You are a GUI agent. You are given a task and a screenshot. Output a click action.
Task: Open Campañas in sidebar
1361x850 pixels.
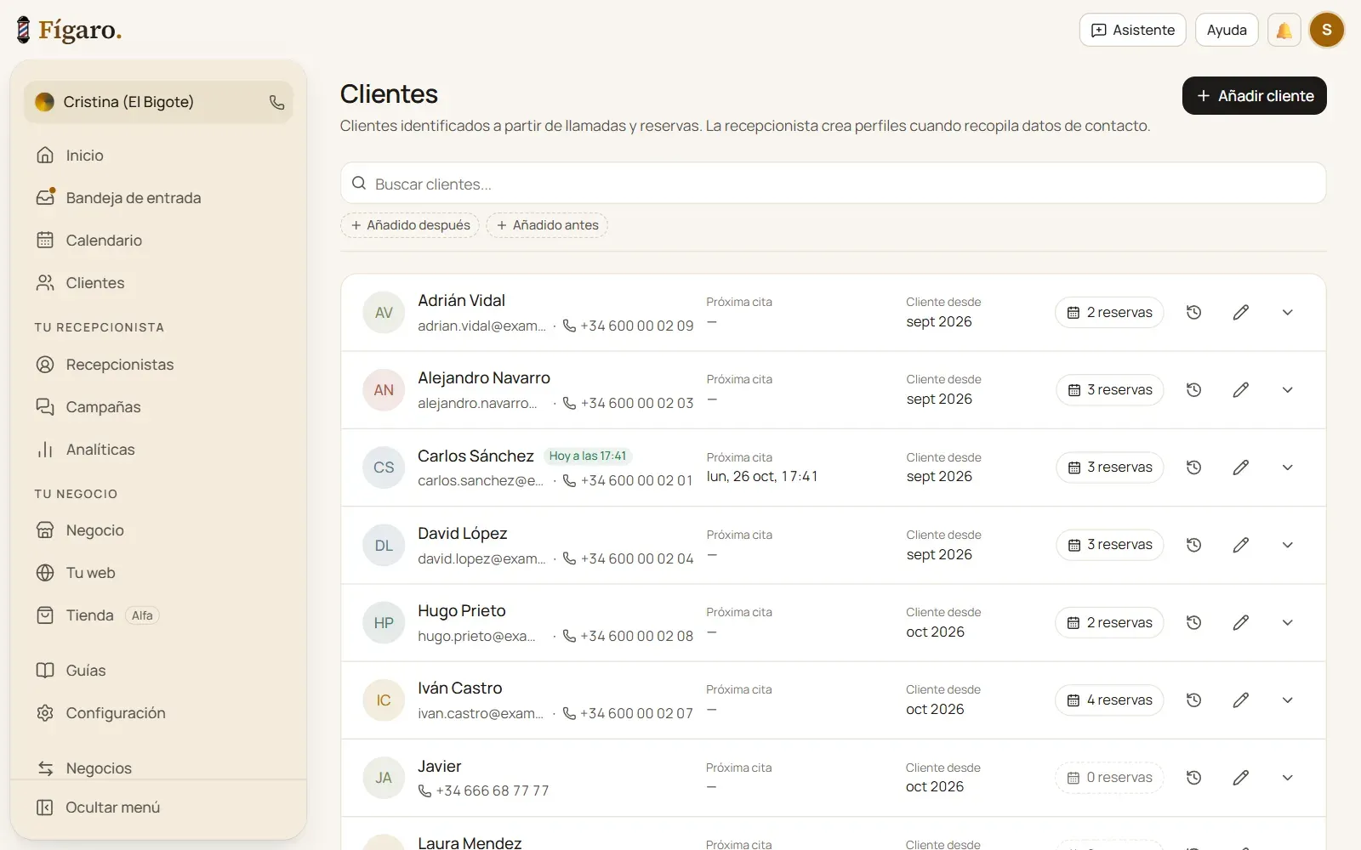click(158, 407)
